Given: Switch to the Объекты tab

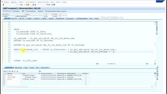Looking at the screenshot, I should [x=51, y=19].
